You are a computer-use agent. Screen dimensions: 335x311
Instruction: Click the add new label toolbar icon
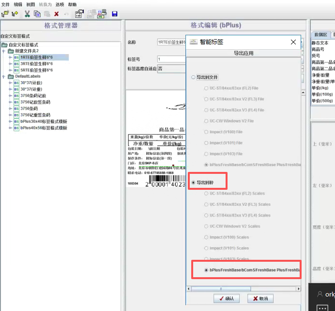pyautogui.click(x=15, y=14)
